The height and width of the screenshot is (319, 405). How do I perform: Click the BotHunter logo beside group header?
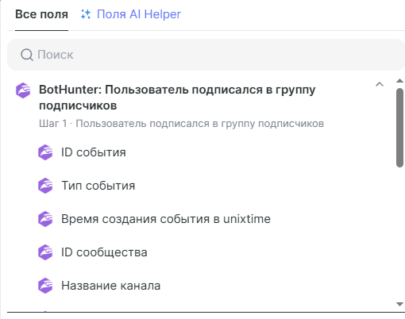tap(23, 90)
